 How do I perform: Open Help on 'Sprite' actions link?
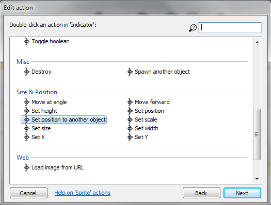(x=82, y=193)
